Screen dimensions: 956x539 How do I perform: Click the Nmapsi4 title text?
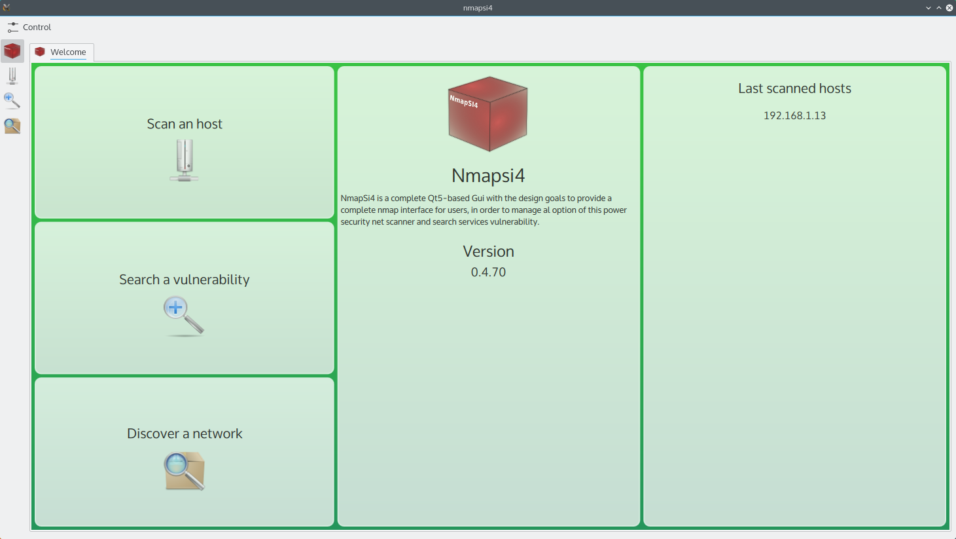pyautogui.click(x=488, y=176)
